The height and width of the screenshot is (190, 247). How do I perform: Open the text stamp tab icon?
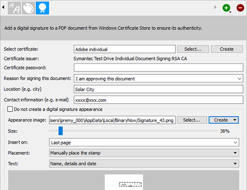[x=14, y=8]
